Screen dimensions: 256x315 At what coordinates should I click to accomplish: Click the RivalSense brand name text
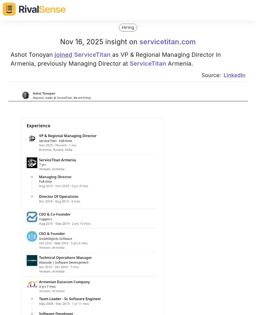click(42, 9)
